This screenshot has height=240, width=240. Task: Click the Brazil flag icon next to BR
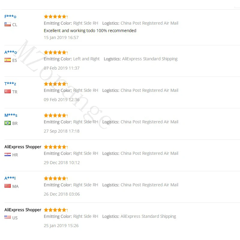pos(8,123)
